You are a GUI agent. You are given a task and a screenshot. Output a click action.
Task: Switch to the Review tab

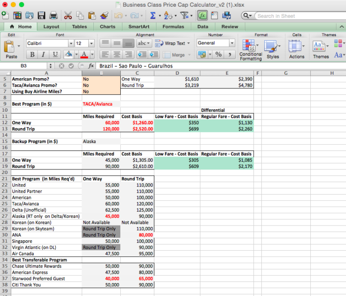[x=230, y=27]
